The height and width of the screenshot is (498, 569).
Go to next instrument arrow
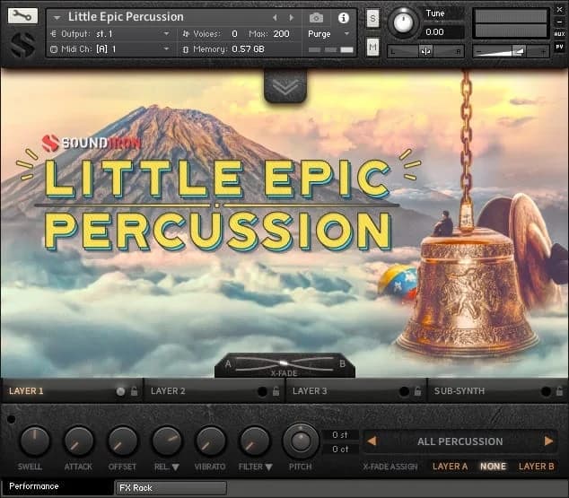[x=291, y=17]
